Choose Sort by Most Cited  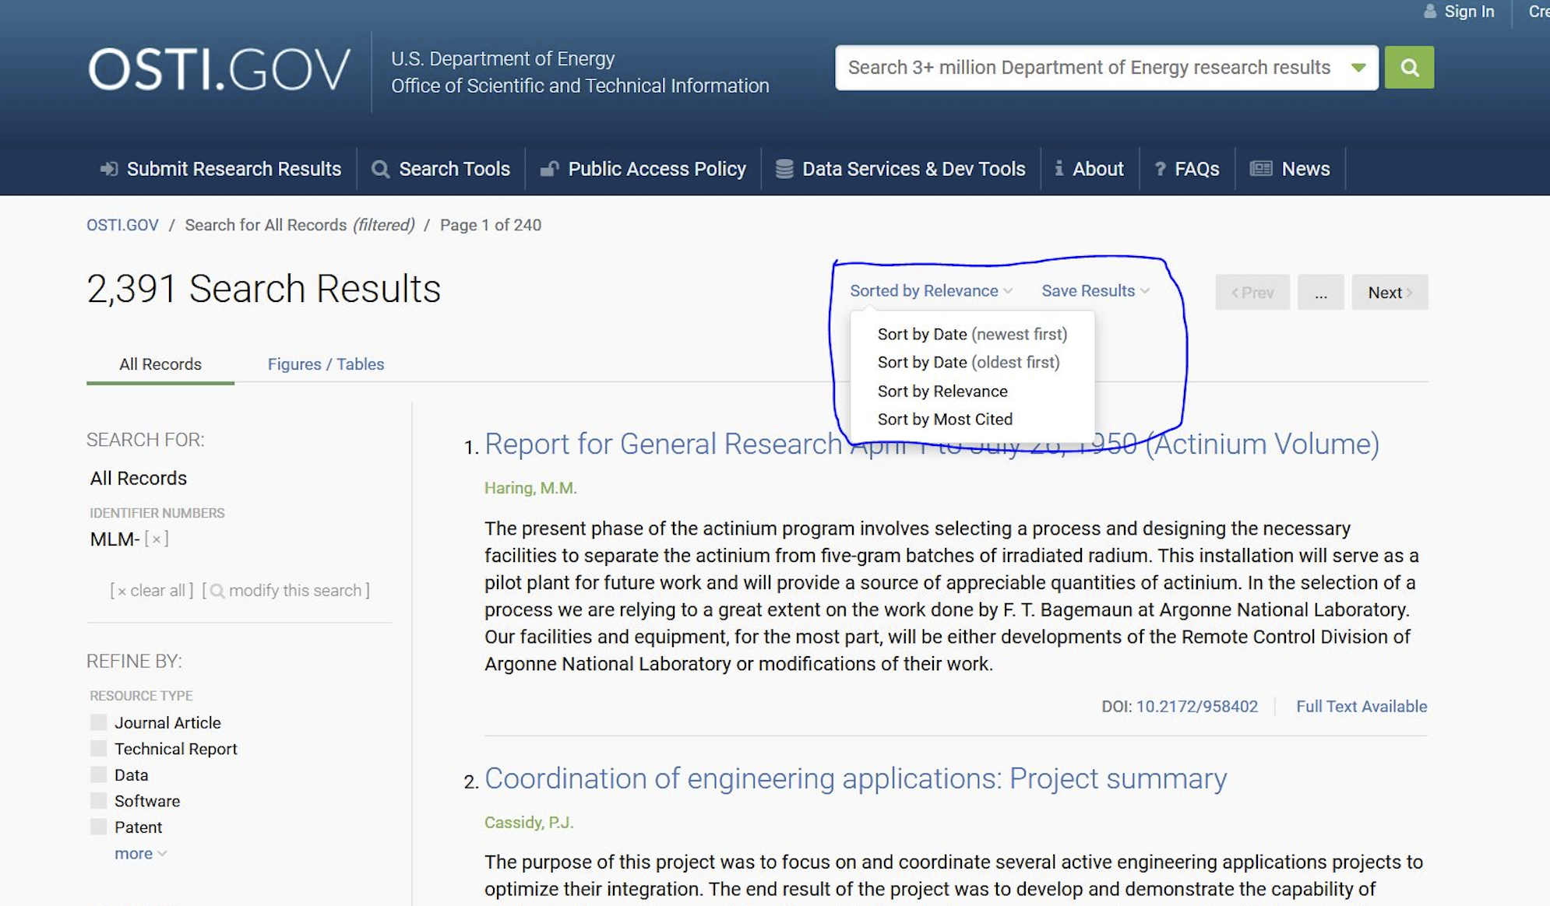click(945, 419)
